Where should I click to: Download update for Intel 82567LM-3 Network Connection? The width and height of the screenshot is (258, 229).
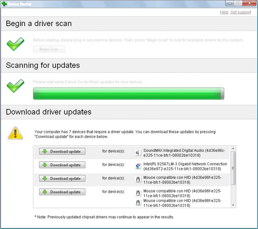[x=62, y=165]
